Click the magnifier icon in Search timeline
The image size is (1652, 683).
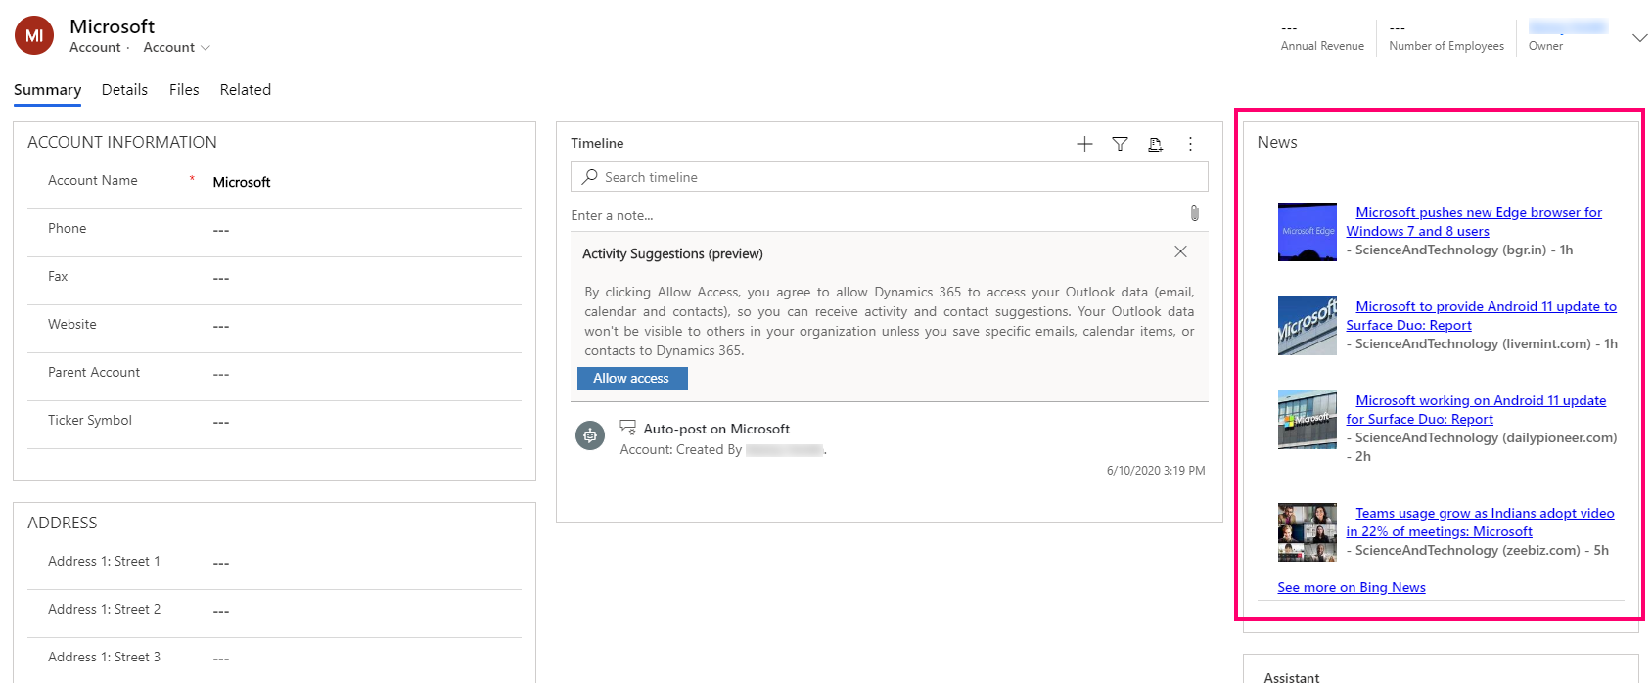point(589,177)
